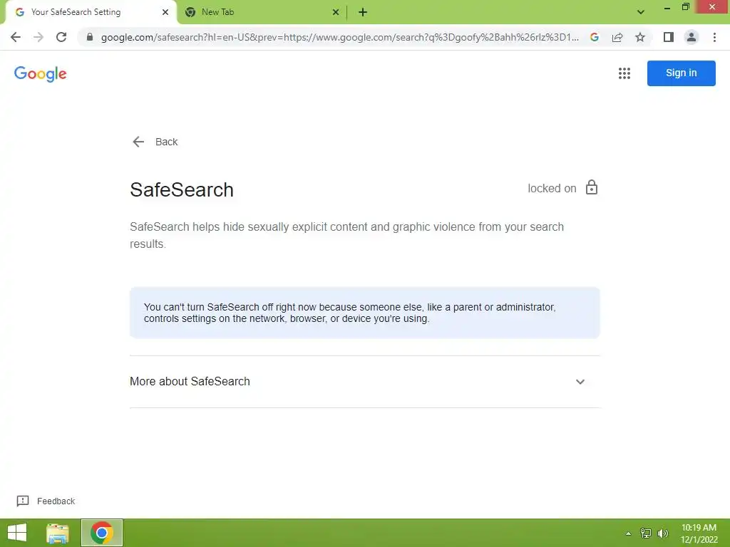The height and width of the screenshot is (547, 730).
Task: Open a new tab with plus button
Action: (363, 12)
